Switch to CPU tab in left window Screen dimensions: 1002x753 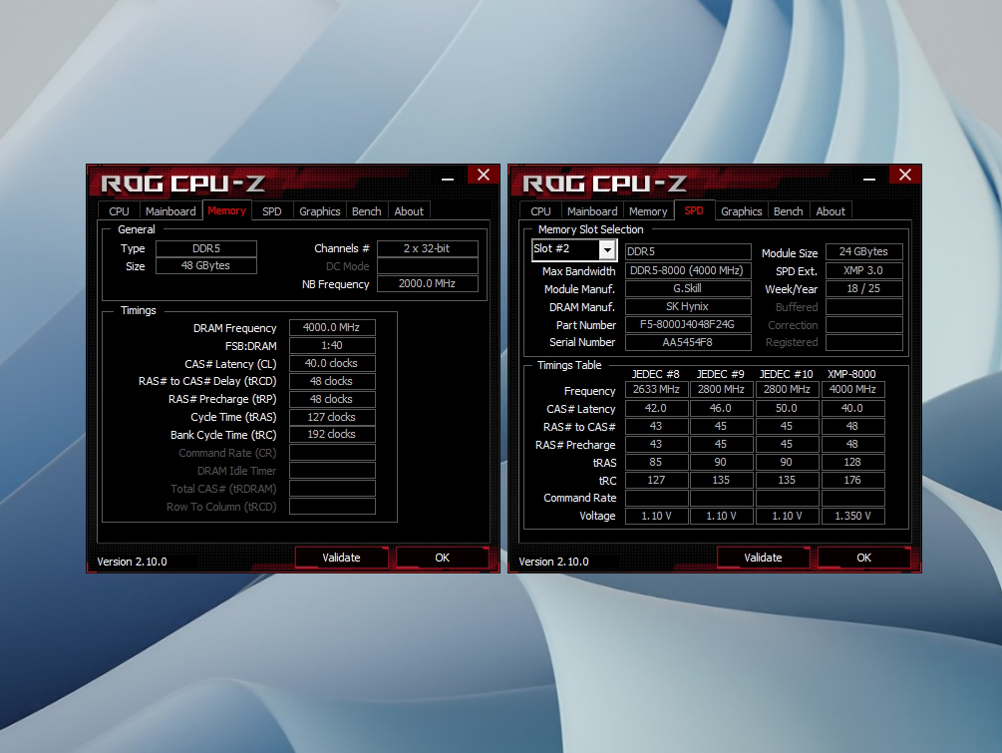click(x=119, y=211)
